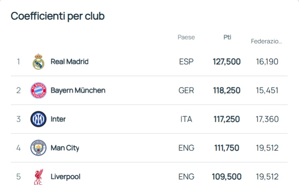Image resolution: width=299 pixels, height=194 pixels.
Task: Sort by the Pti column header
Action: [x=227, y=37]
